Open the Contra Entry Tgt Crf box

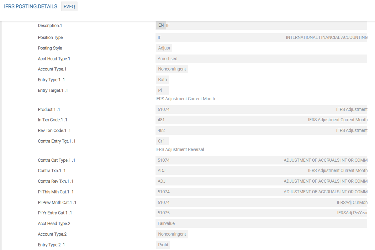click(162, 141)
